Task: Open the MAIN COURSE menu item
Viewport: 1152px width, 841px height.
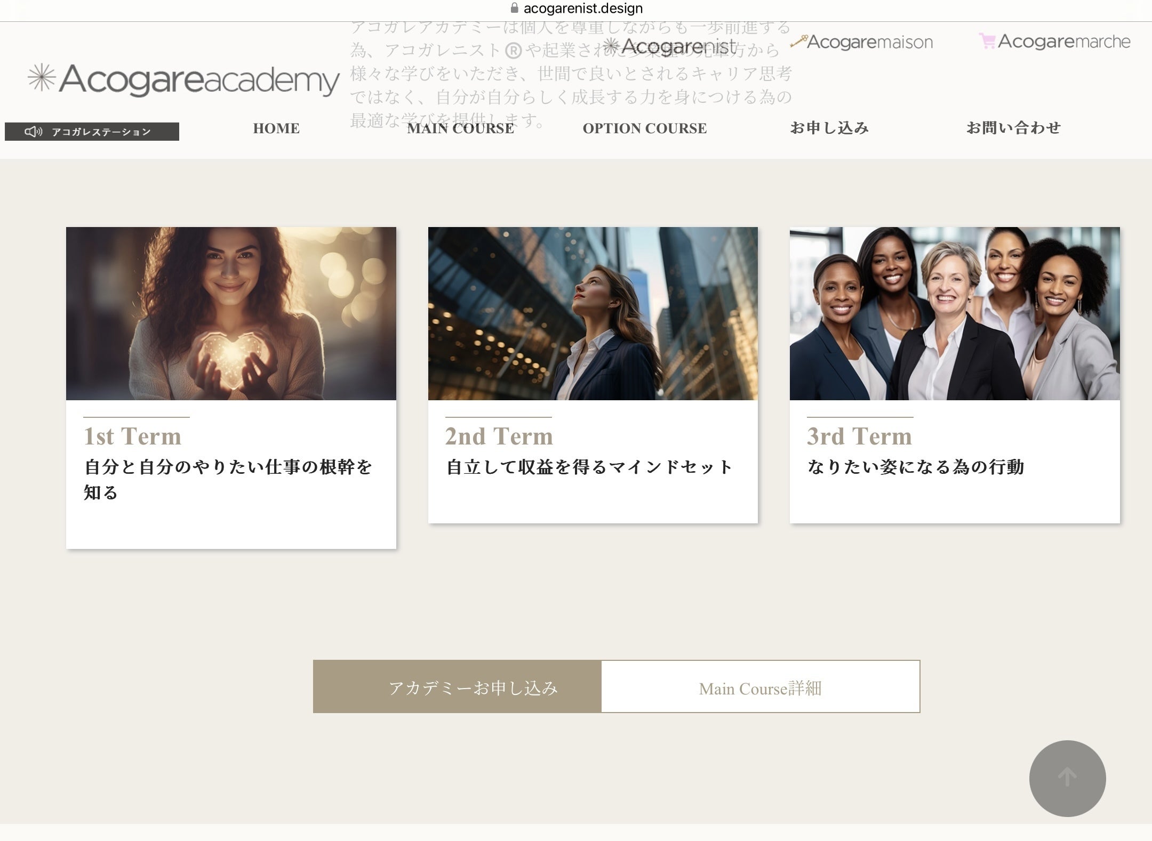Action: pos(460,128)
